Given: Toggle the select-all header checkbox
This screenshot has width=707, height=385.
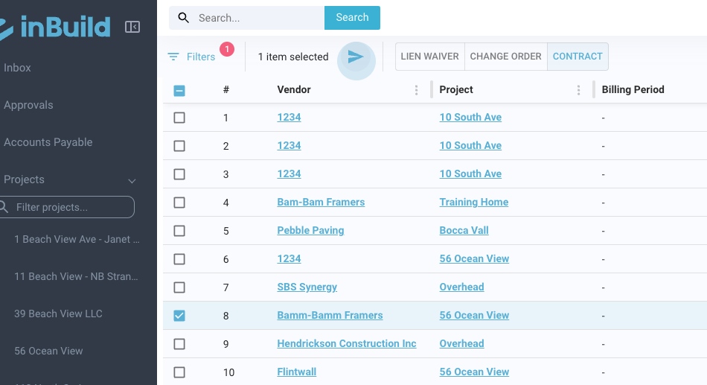Looking at the screenshot, I should click(x=179, y=91).
